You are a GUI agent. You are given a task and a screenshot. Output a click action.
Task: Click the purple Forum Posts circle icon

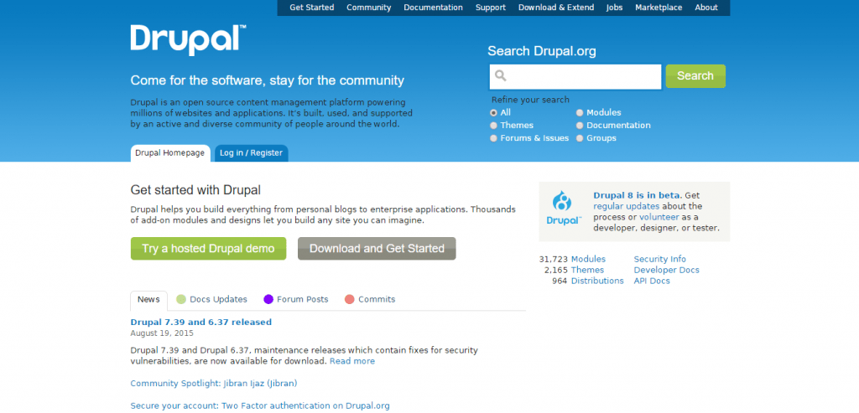[268, 299]
